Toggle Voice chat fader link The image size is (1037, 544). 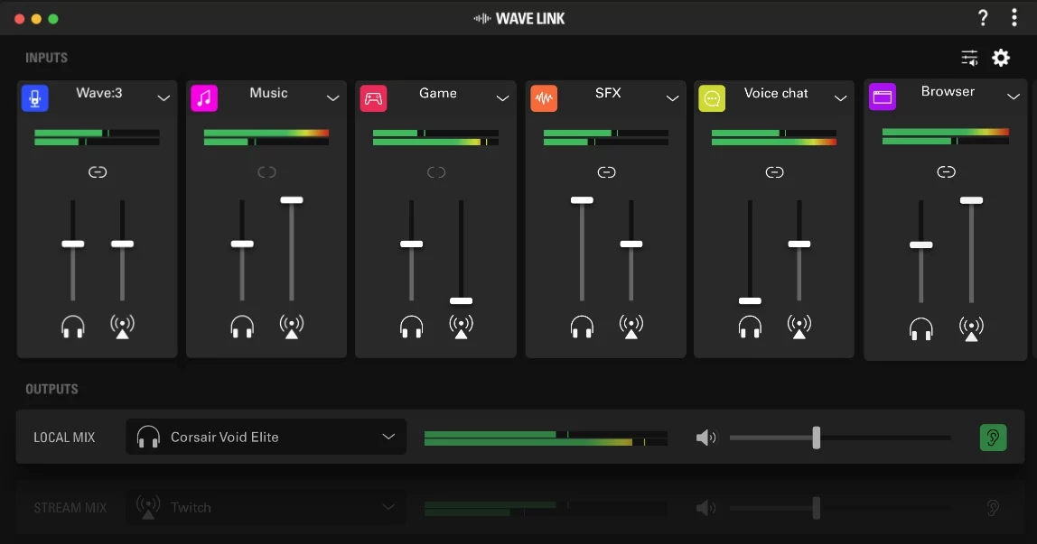pos(774,172)
